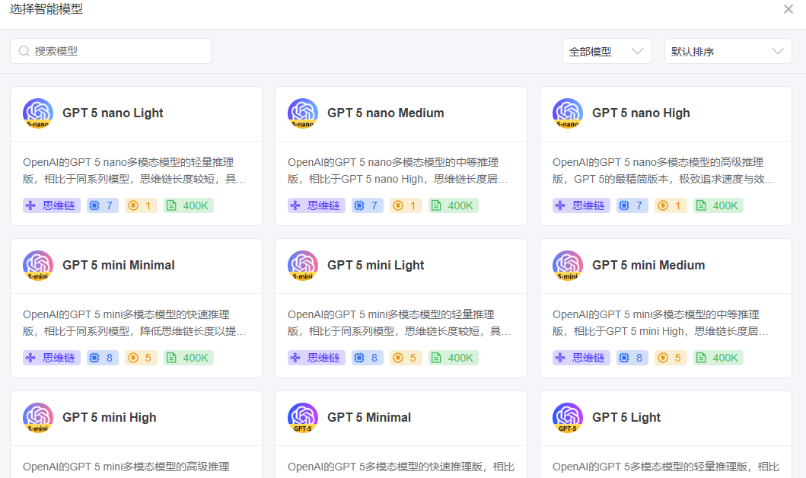
Task: Click the GPT 5 mini Medium description text
Action: (x=661, y=323)
